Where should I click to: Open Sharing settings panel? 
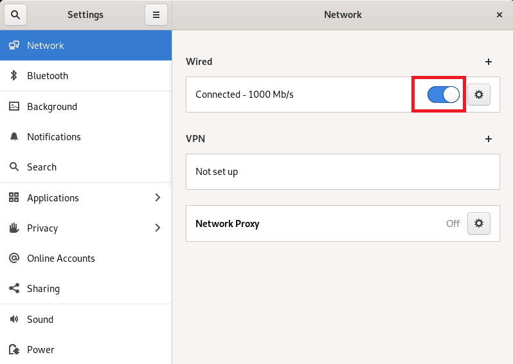(43, 289)
